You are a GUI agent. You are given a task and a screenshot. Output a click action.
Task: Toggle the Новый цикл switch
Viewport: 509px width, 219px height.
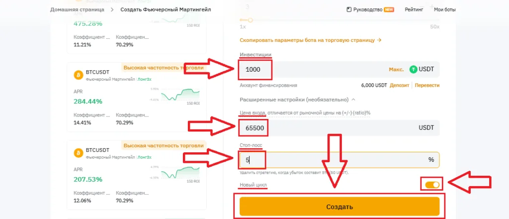[432, 185]
